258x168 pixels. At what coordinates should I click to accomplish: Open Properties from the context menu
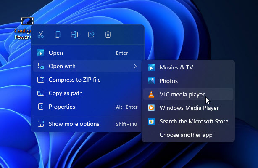87,107
